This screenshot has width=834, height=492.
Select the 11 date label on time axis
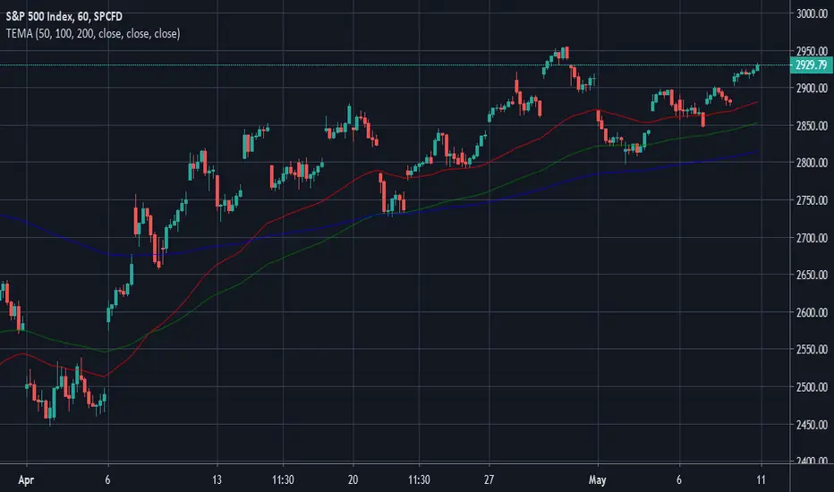tap(761, 479)
